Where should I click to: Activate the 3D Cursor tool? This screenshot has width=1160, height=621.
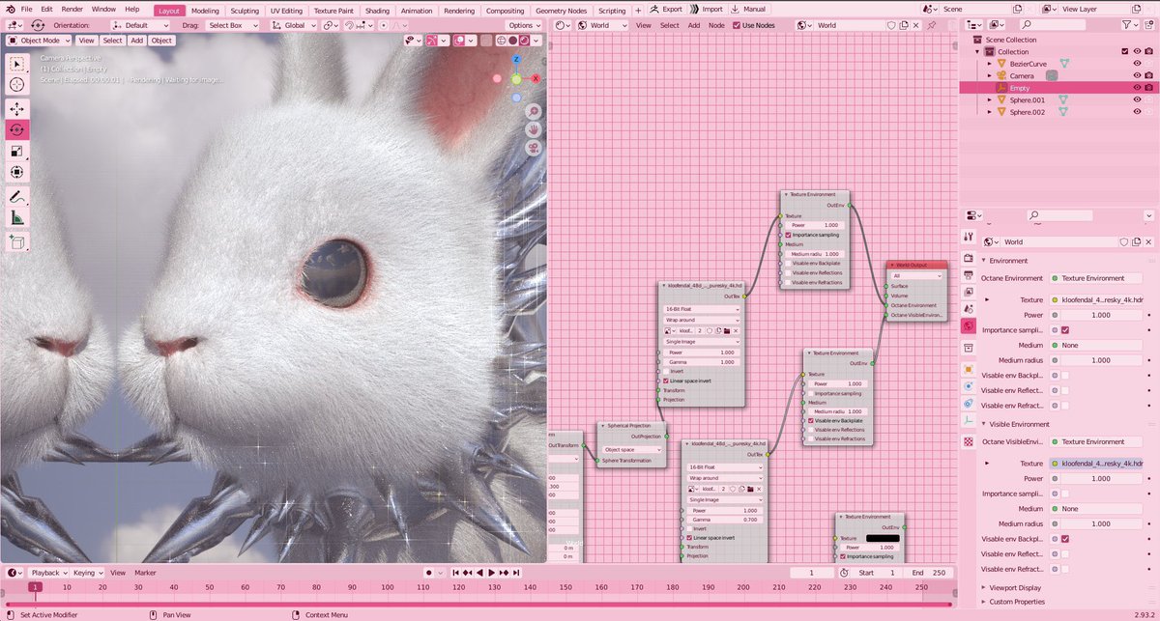pos(17,85)
